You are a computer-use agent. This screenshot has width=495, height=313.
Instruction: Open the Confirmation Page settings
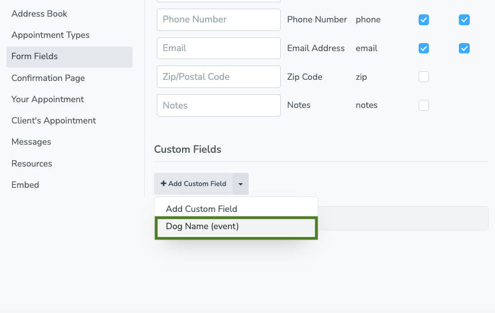click(x=48, y=78)
